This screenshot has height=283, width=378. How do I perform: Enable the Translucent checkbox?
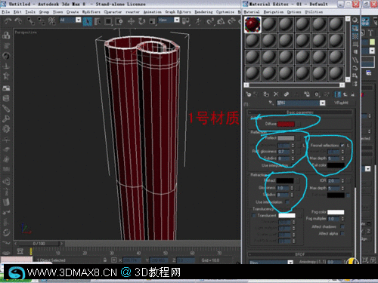pos(254,216)
